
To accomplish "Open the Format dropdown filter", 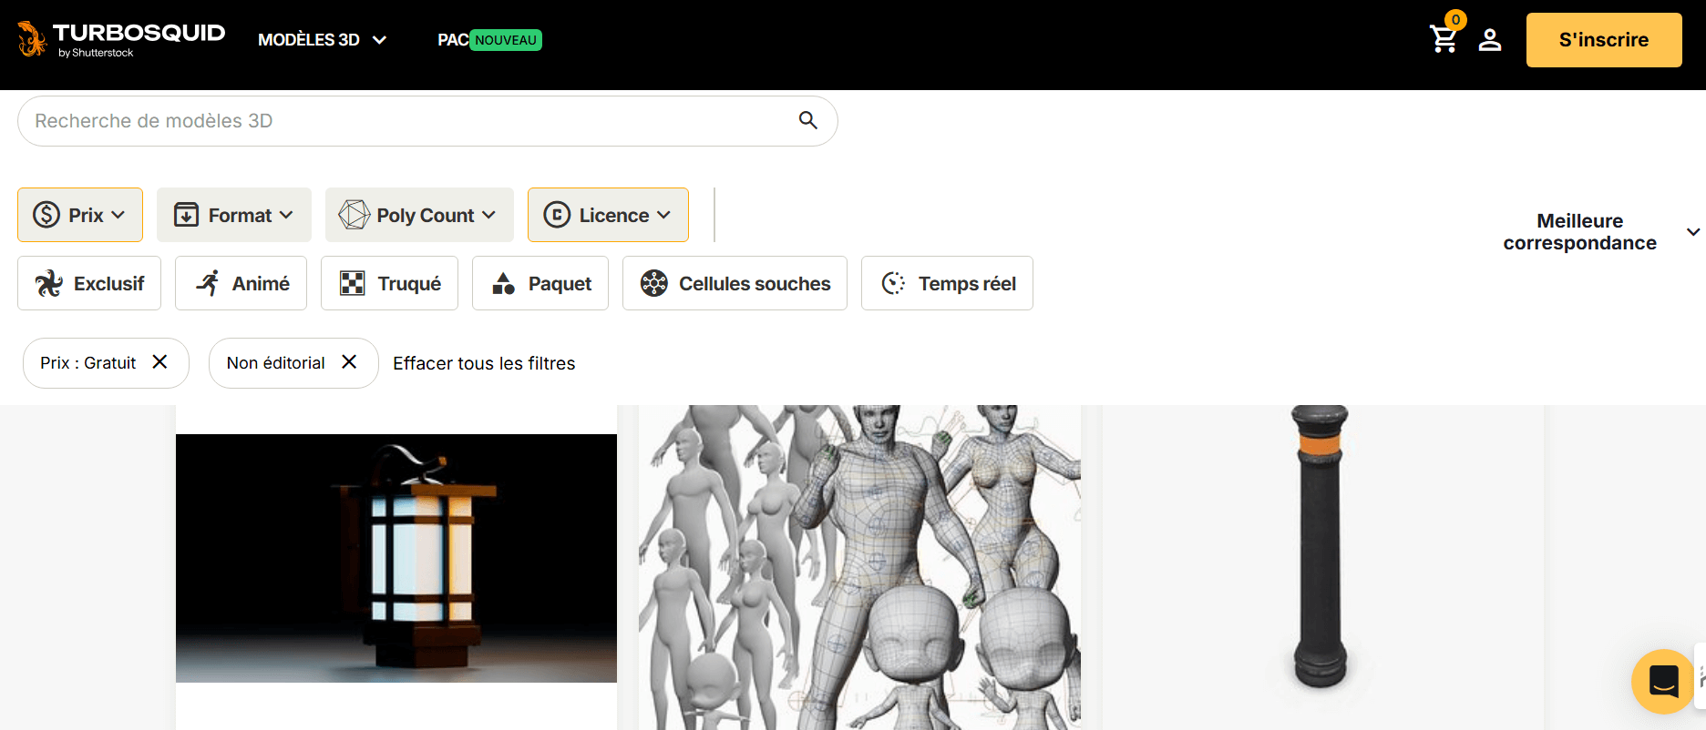I will 234,215.
